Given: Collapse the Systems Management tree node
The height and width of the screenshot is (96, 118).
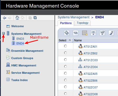Looking at the screenshot, I should (x=3, y=33).
